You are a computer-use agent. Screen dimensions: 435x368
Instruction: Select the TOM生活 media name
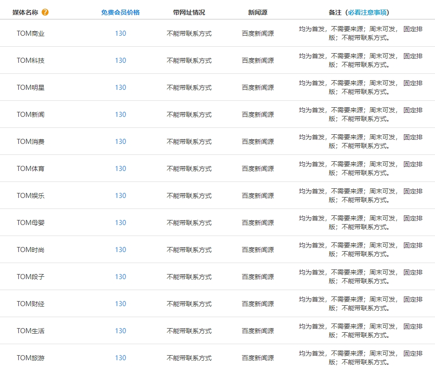click(31, 331)
